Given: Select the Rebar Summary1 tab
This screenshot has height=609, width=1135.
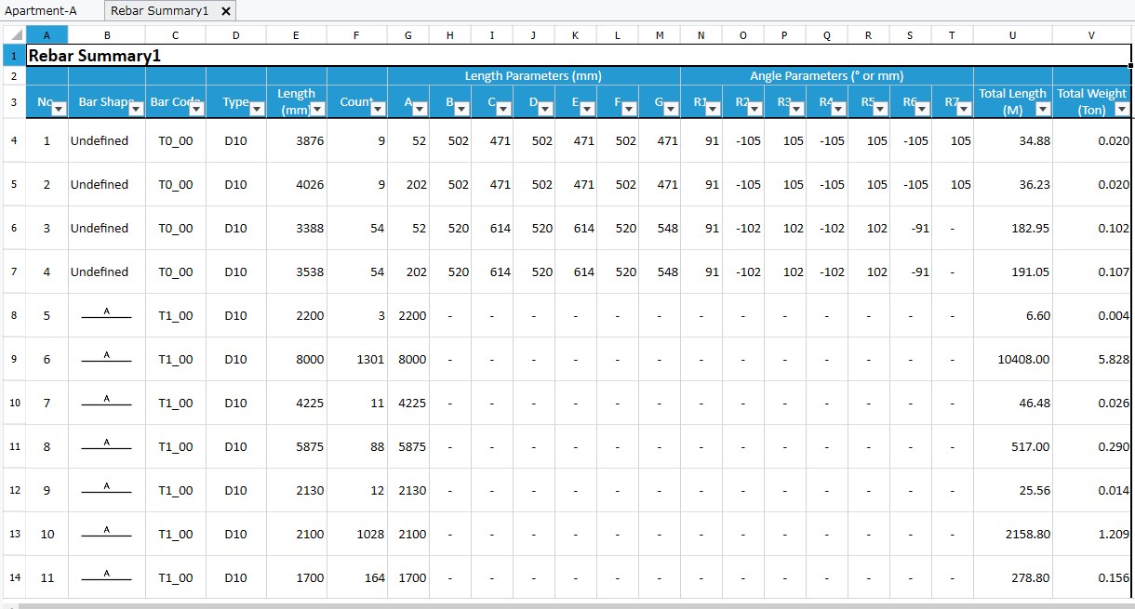Looking at the screenshot, I should pyautogui.click(x=159, y=11).
